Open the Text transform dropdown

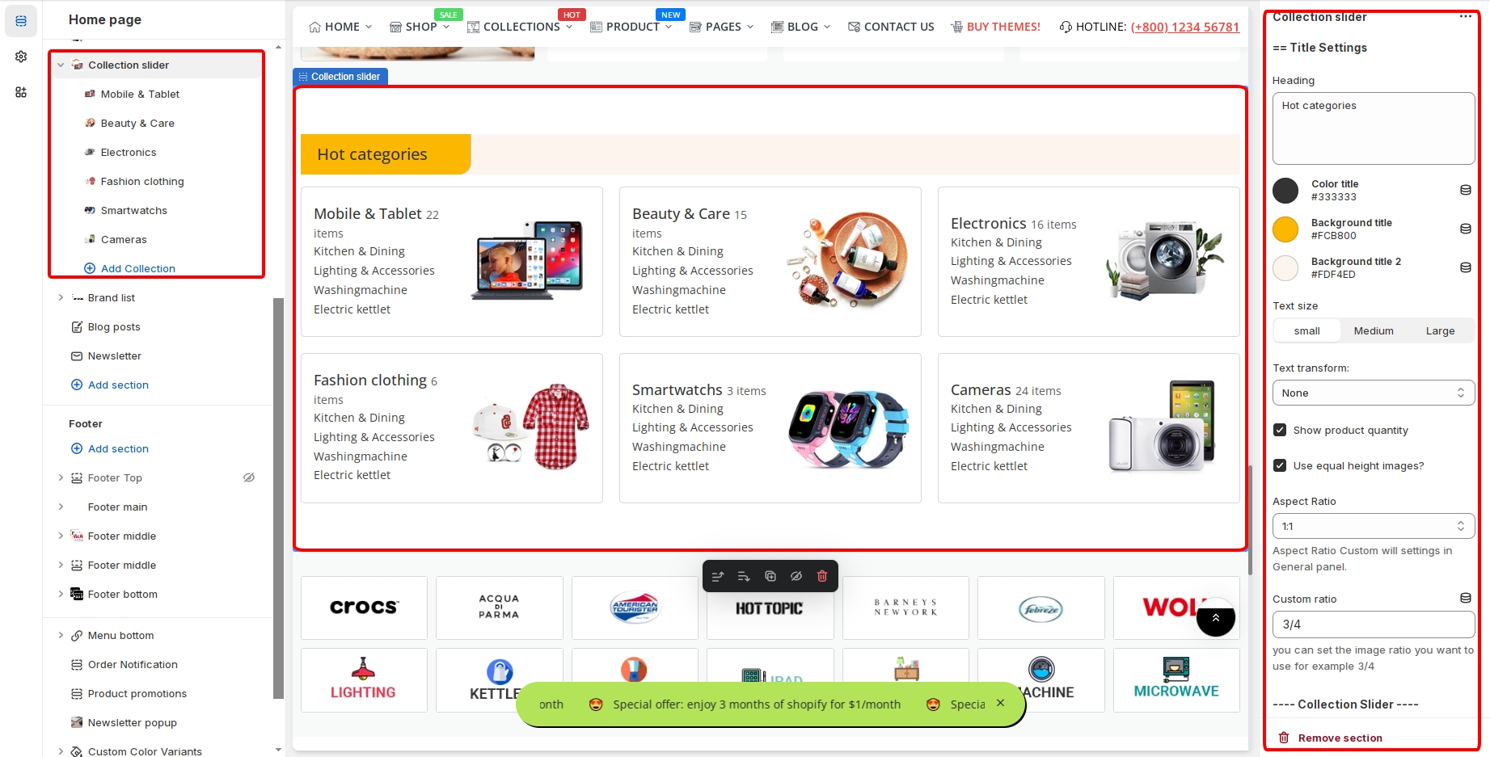tap(1373, 393)
